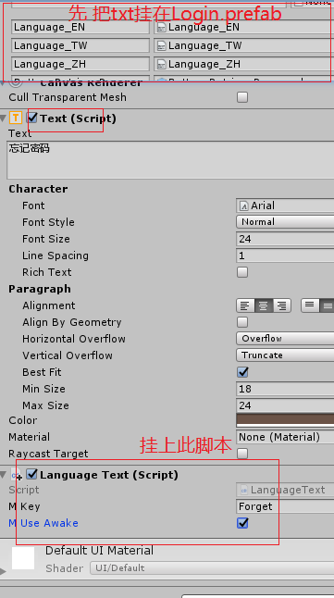Click the Min Size field
The image size is (334, 598).
click(285, 389)
